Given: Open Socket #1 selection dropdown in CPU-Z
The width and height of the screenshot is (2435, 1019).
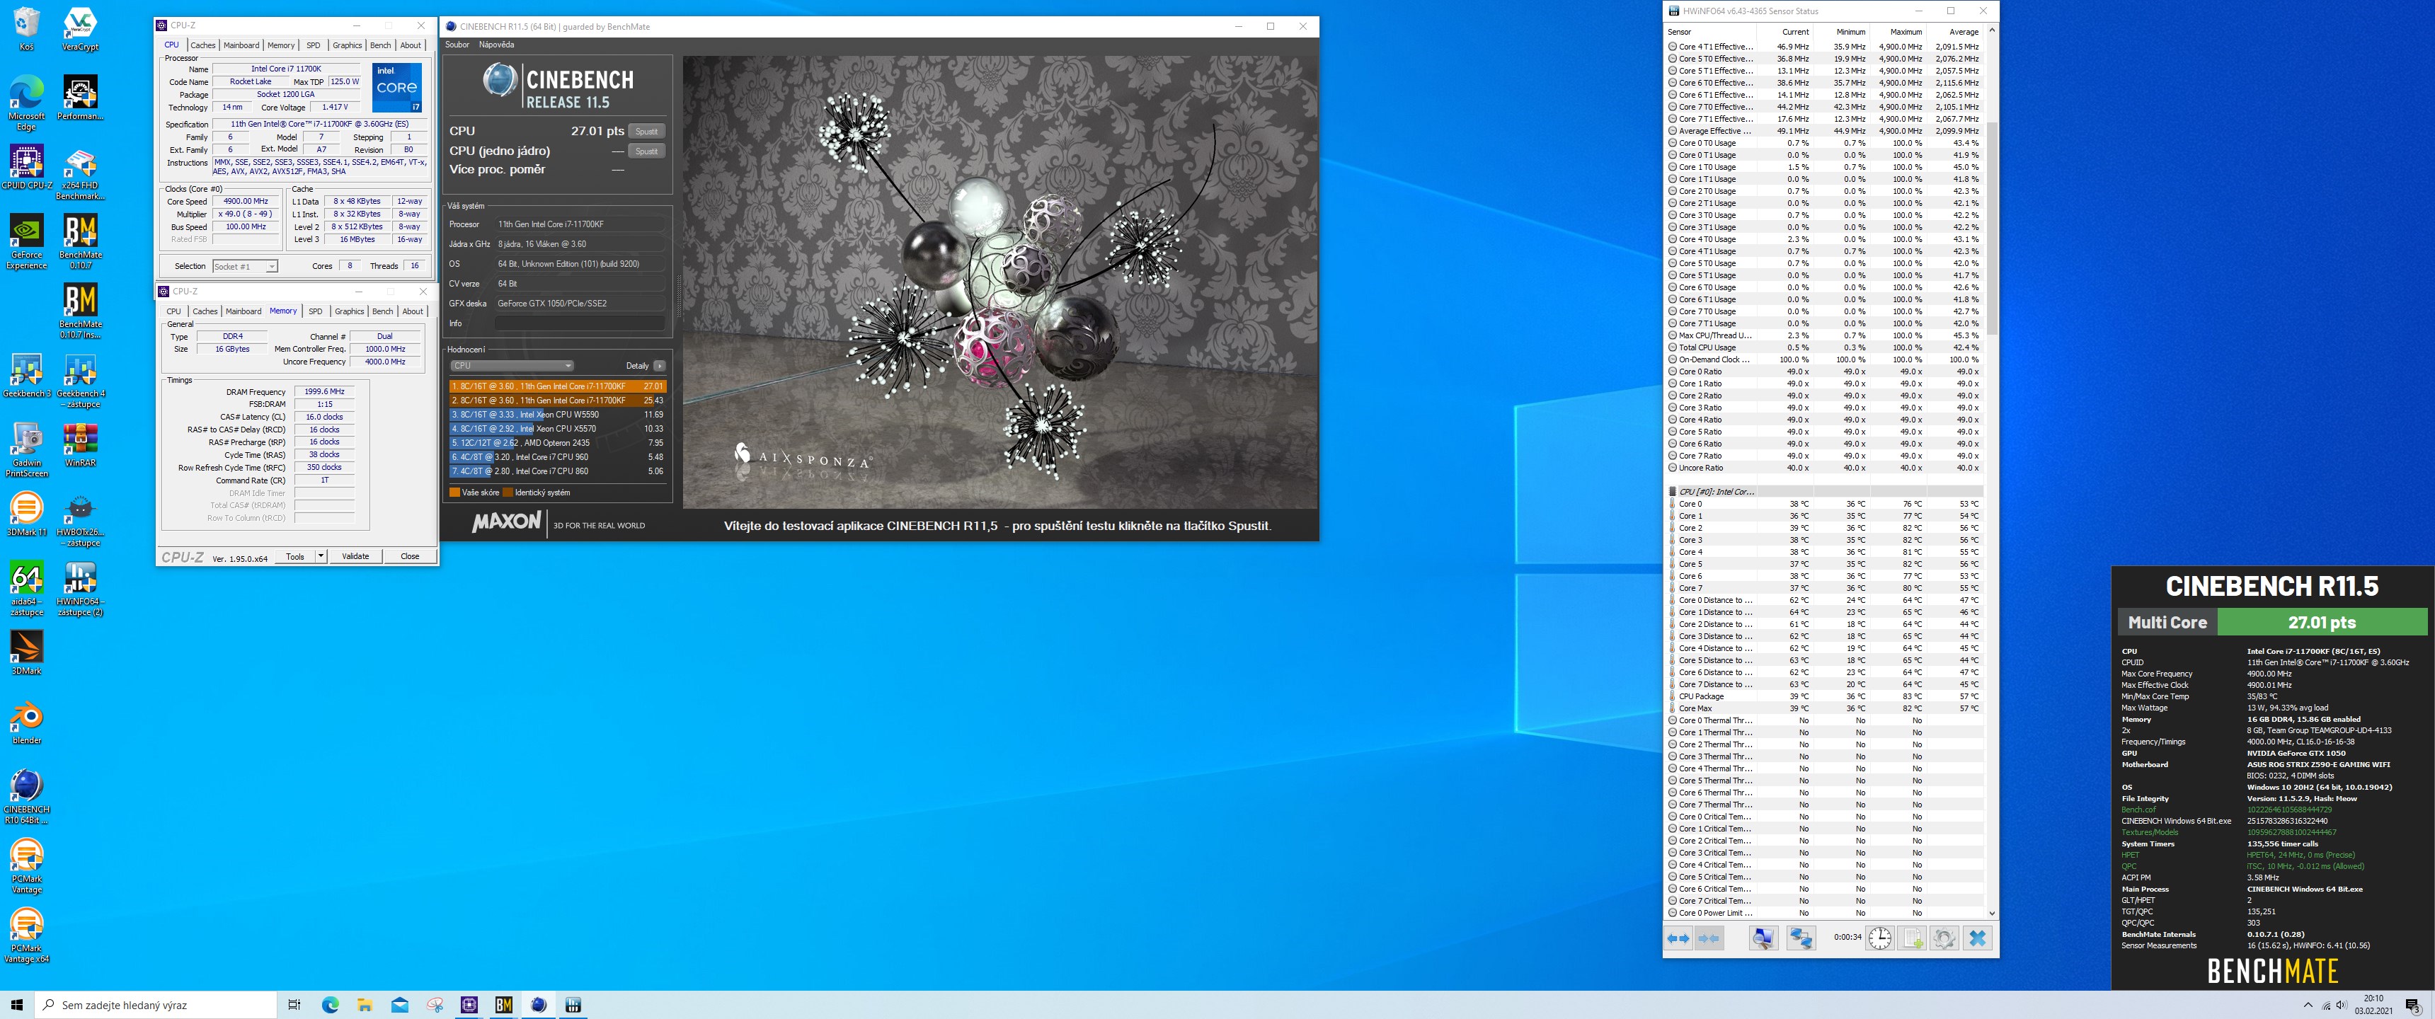Looking at the screenshot, I should point(245,267).
